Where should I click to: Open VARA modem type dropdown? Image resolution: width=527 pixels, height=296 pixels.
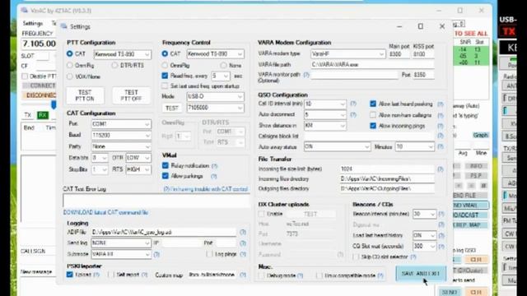(x=347, y=53)
